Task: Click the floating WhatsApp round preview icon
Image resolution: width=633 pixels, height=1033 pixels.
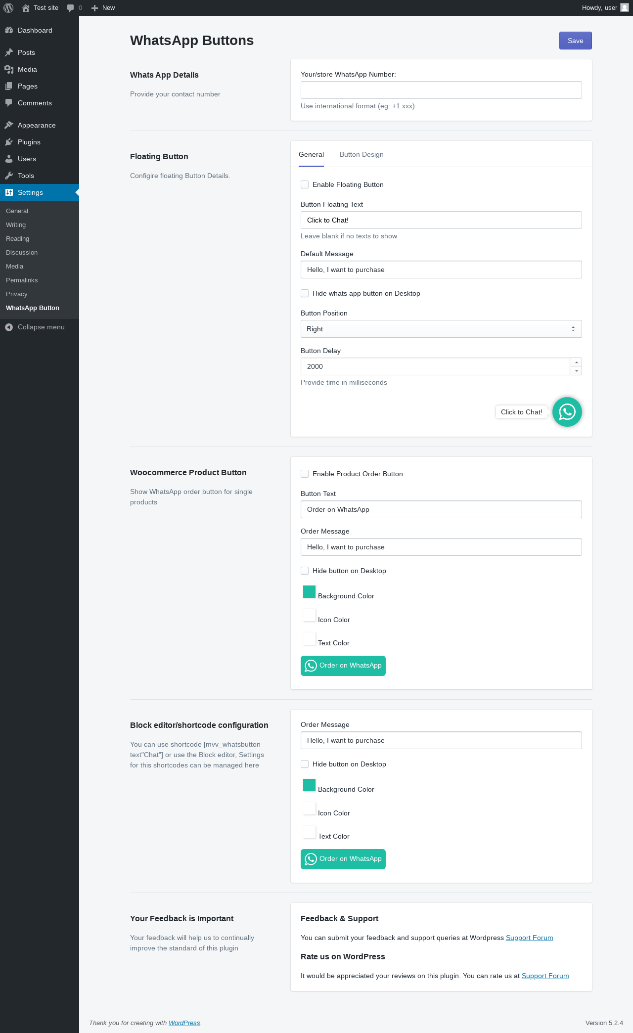Action: pyautogui.click(x=567, y=412)
